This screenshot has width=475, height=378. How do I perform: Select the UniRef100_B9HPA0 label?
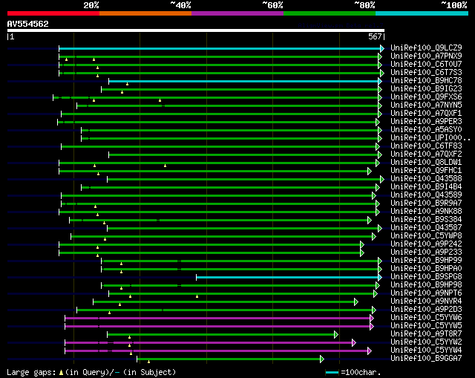[426, 269]
